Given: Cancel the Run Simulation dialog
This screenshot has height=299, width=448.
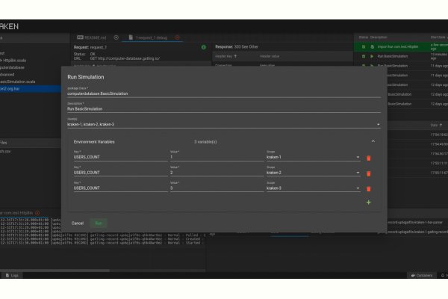Looking at the screenshot, I should coord(78,223).
